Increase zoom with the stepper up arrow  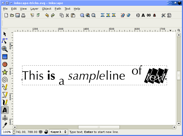(x=14, y=131)
